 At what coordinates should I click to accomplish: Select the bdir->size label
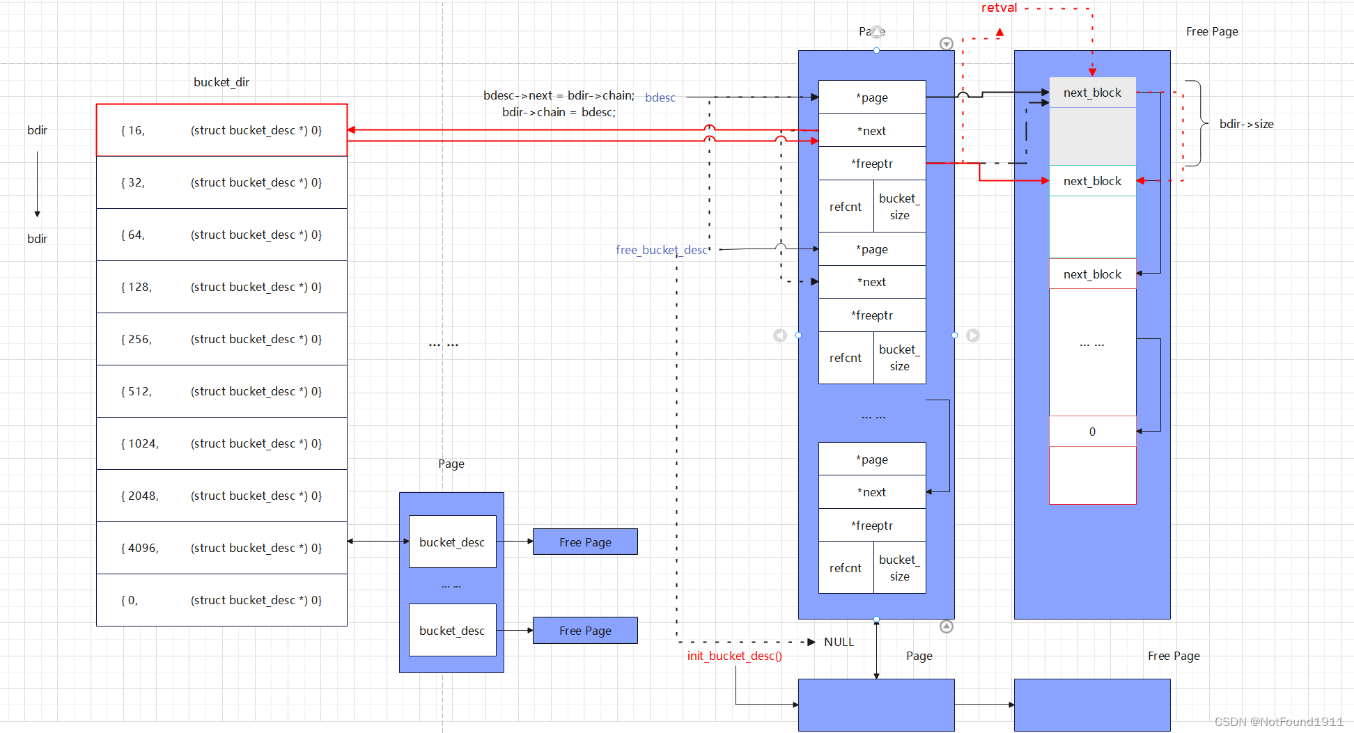pyautogui.click(x=1247, y=124)
